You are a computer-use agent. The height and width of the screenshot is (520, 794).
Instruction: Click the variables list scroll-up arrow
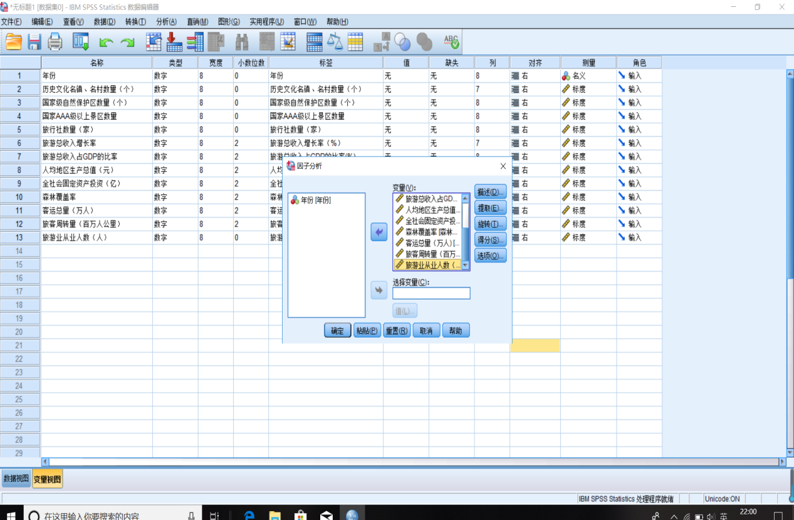coord(466,198)
